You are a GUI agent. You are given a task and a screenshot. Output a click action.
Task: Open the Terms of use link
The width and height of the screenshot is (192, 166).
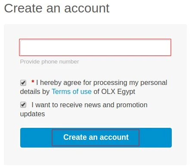pyautogui.click(x=71, y=92)
